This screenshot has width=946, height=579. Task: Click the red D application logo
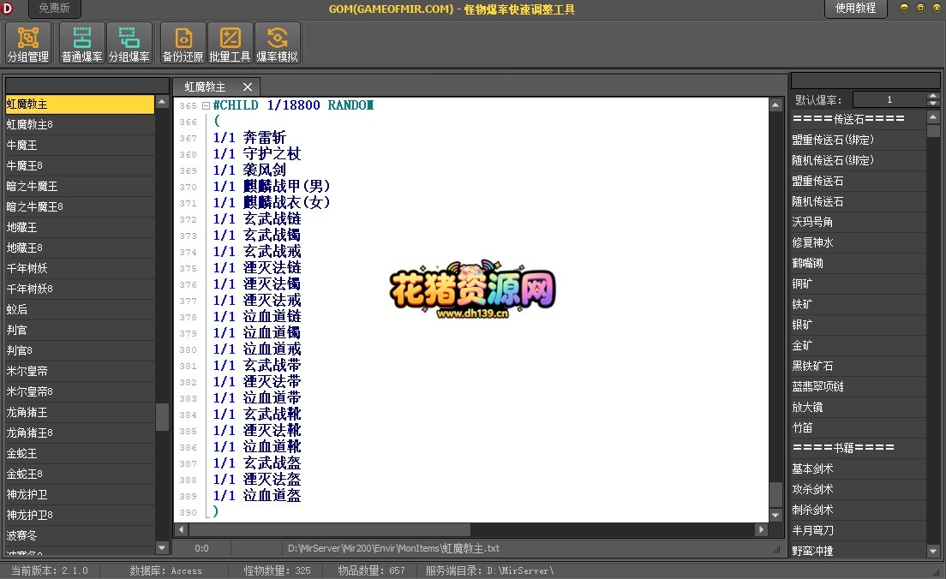(x=8, y=9)
